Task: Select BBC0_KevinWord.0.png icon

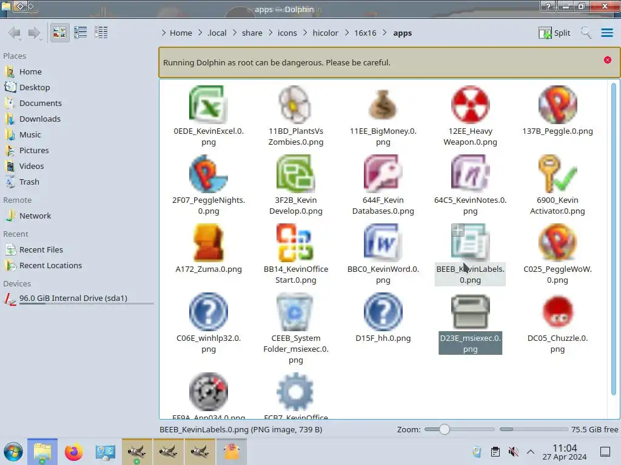Action: pyautogui.click(x=383, y=242)
